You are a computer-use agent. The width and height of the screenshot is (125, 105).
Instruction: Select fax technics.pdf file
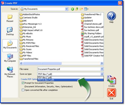90,30
